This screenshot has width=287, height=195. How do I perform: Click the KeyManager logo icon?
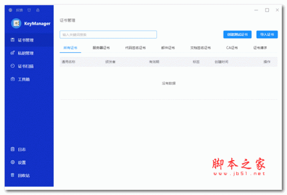(16, 23)
